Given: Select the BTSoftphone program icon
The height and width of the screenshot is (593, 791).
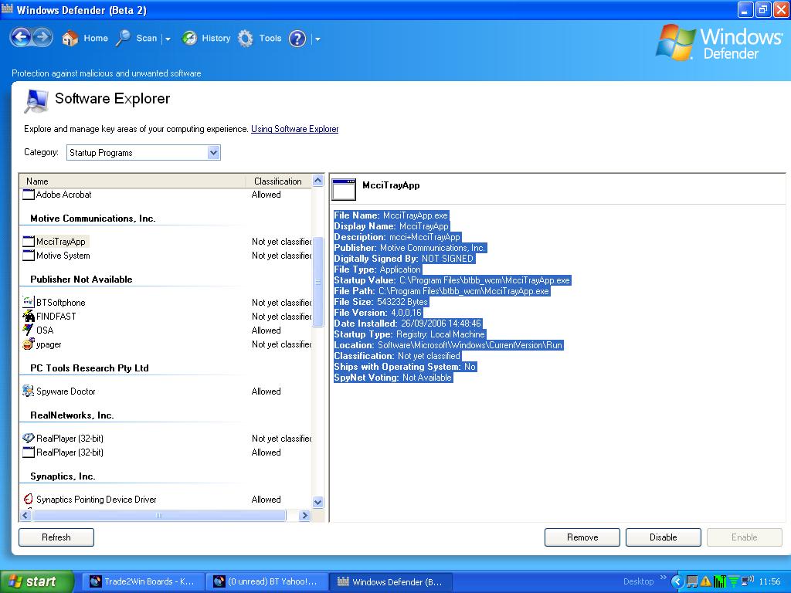Looking at the screenshot, I should coord(29,303).
